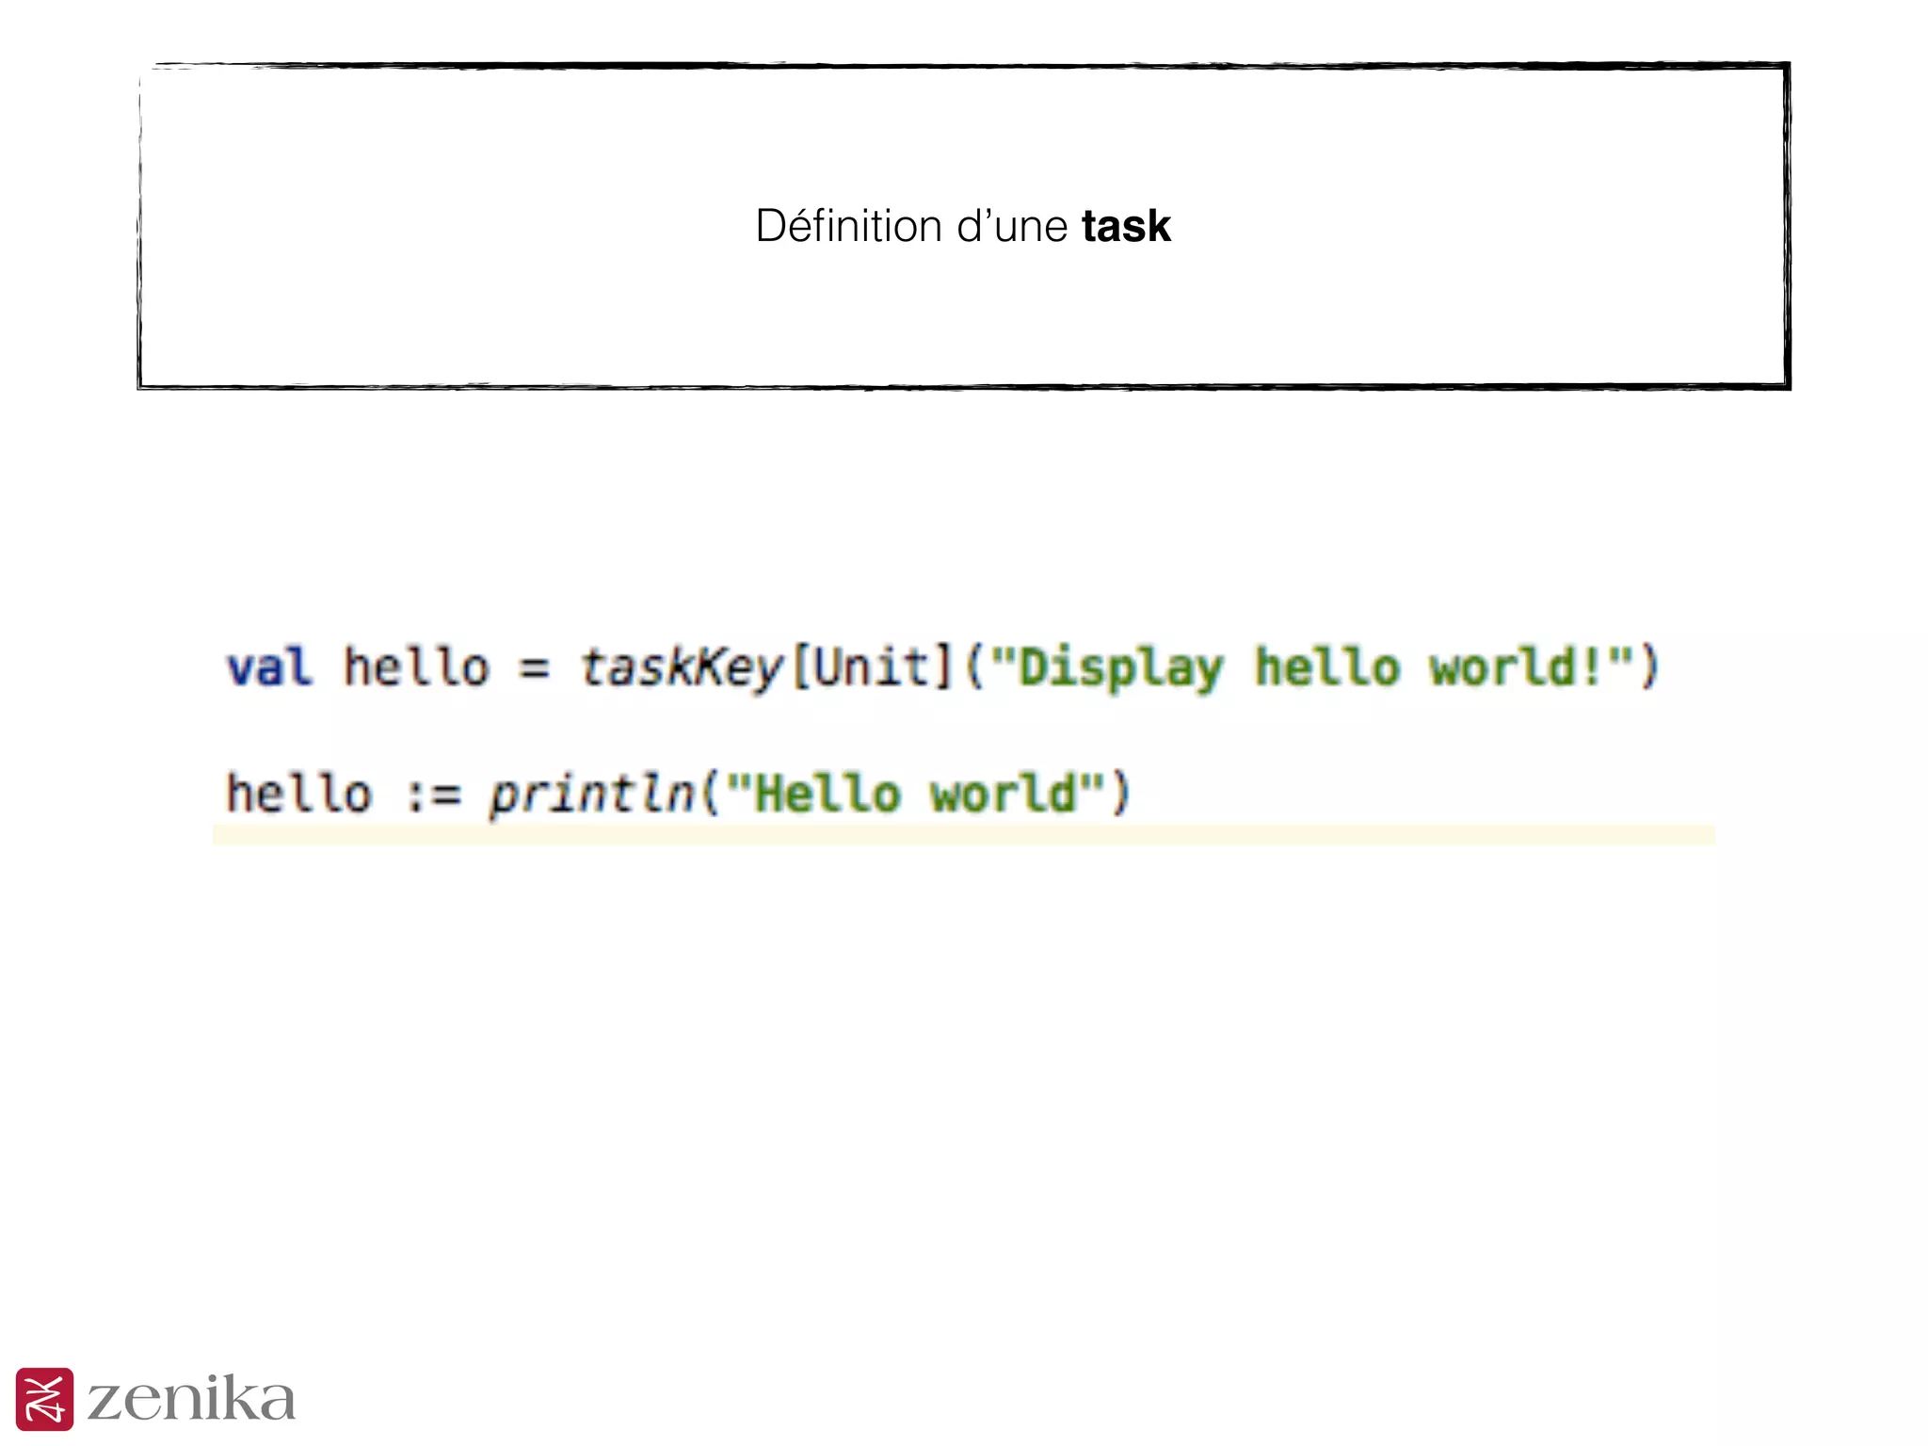Click hello at start of second line

coord(298,794)
